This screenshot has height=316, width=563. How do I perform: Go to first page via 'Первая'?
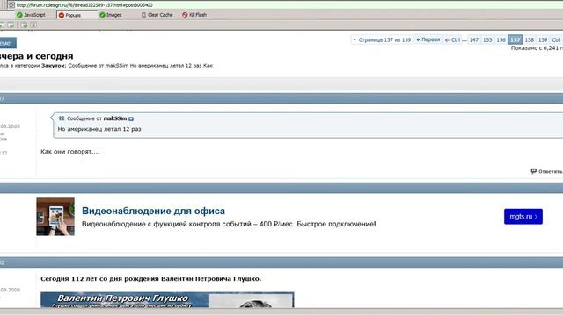428,39
